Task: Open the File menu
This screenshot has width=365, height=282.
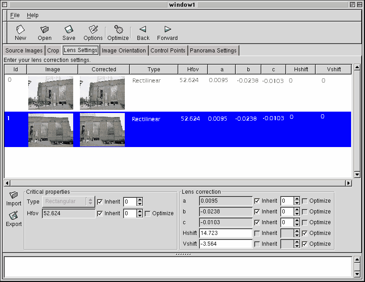Action: point(15,15)
